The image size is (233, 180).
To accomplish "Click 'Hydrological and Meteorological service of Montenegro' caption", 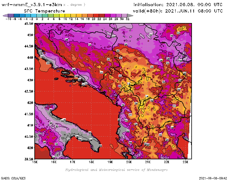I will (116, 170).
